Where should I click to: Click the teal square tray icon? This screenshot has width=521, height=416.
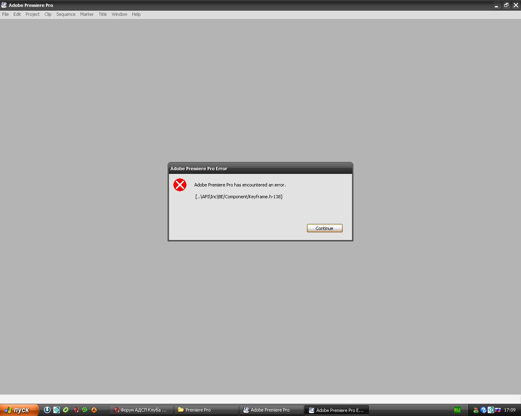click(491, 410)
